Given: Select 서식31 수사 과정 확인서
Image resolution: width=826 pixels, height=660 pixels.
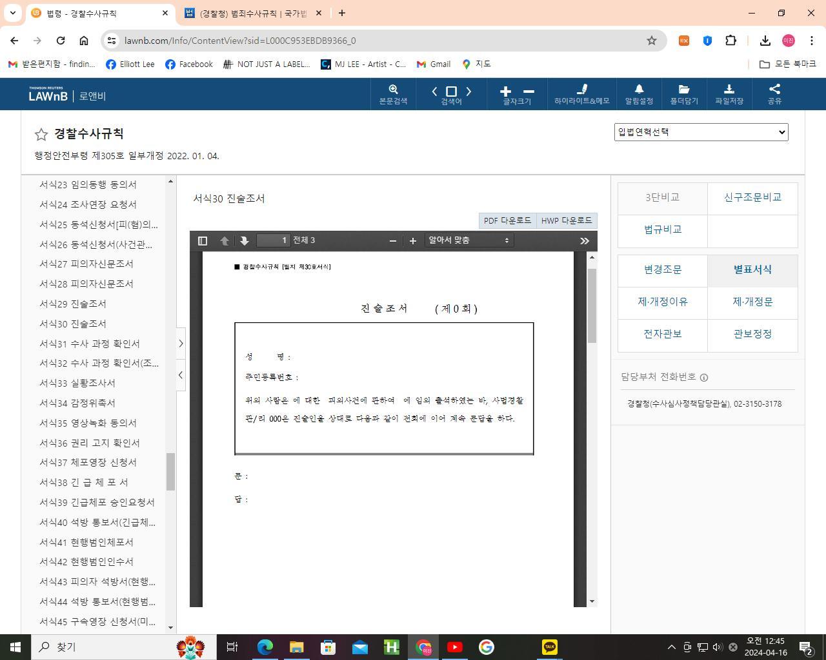Looking at the screenshot, I should coord(90,344).
